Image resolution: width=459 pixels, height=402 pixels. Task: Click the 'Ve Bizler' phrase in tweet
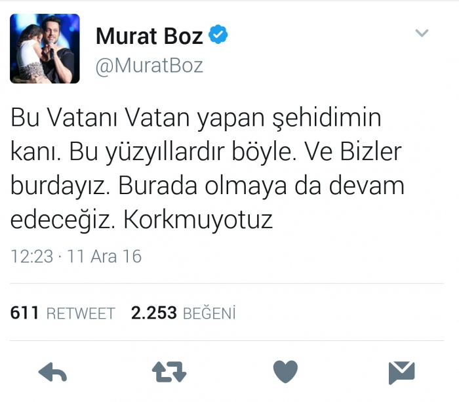[x=353, y=152]
